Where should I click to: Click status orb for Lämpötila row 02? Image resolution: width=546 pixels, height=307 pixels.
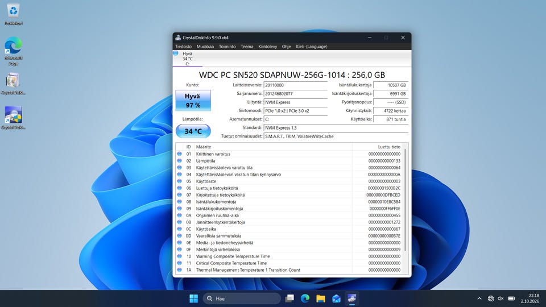tap(179, 161)
